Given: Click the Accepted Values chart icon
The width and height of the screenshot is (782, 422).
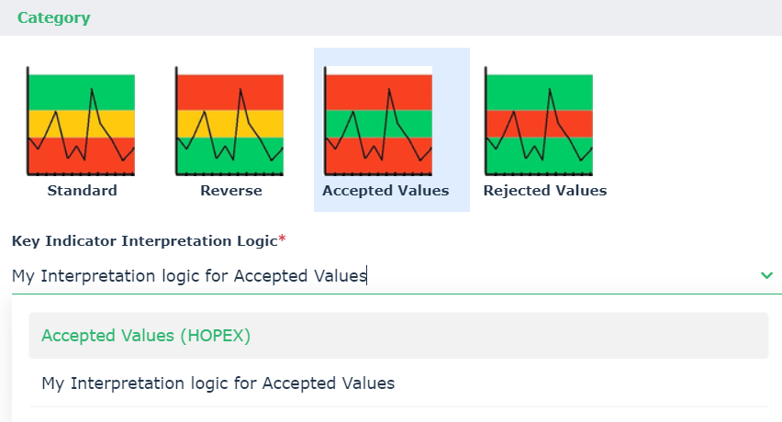Looking at the screenshot, I should [378, 121].
